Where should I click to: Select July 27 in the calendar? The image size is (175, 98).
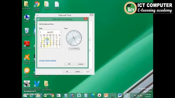point(54,45)
